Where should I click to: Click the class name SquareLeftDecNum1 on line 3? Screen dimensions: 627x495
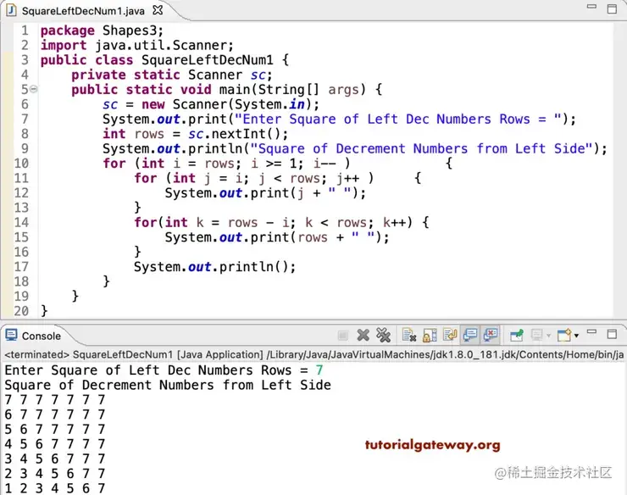[x=207, y=60]
